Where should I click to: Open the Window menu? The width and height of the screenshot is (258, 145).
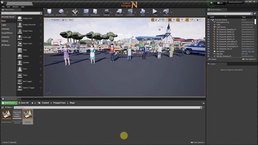click(x=15, y=7)
